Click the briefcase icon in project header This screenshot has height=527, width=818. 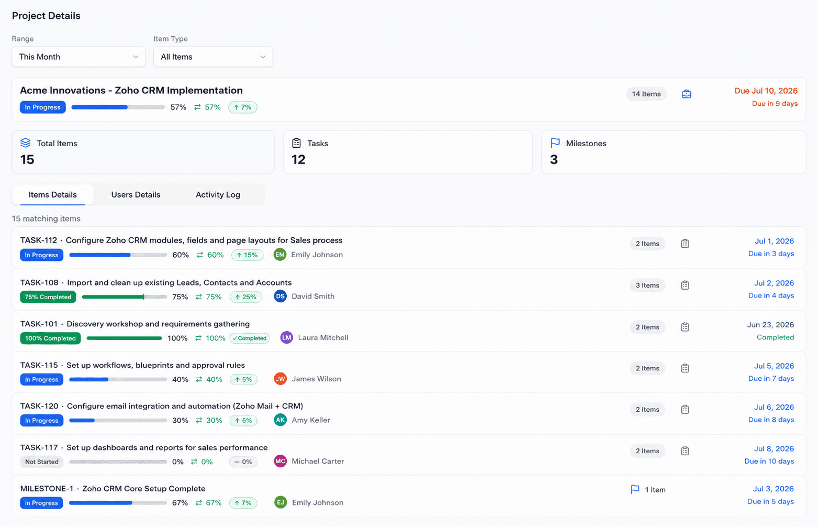tap(686, 94)
